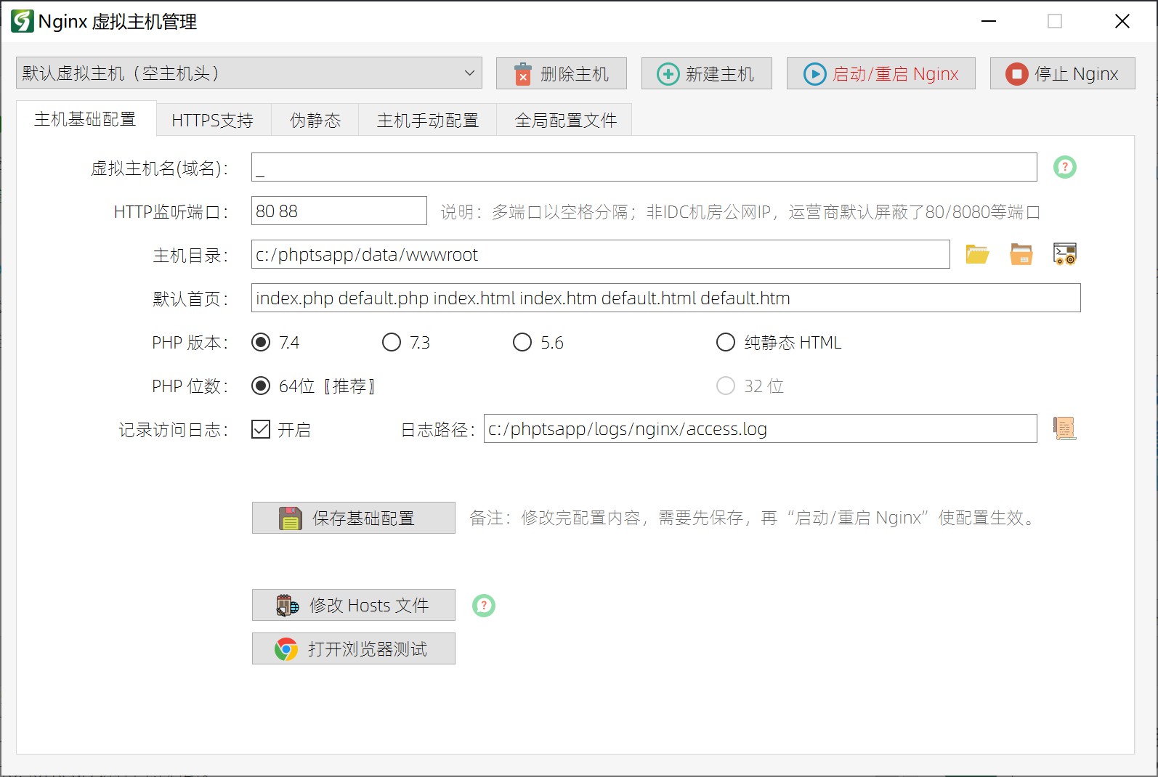
Task: Open the 全局配置文件 tab
Action: (565, 121)
